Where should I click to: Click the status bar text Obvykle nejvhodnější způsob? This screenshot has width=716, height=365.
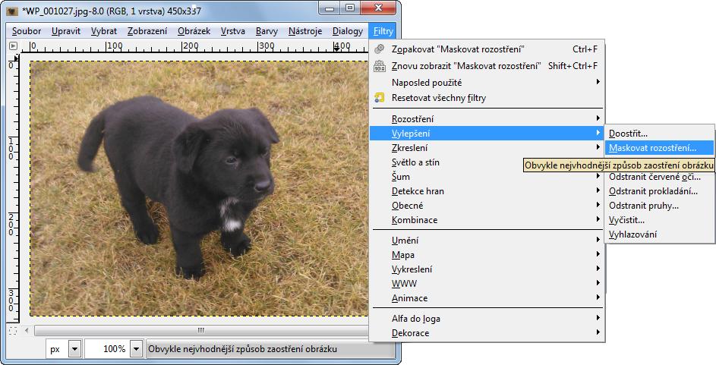242,349
